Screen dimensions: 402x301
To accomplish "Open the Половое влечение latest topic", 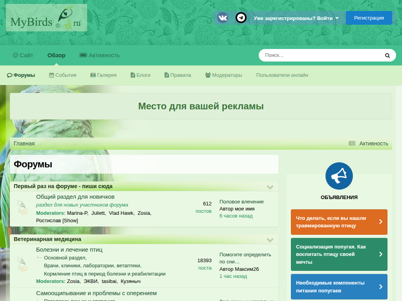I will point(241,202).
